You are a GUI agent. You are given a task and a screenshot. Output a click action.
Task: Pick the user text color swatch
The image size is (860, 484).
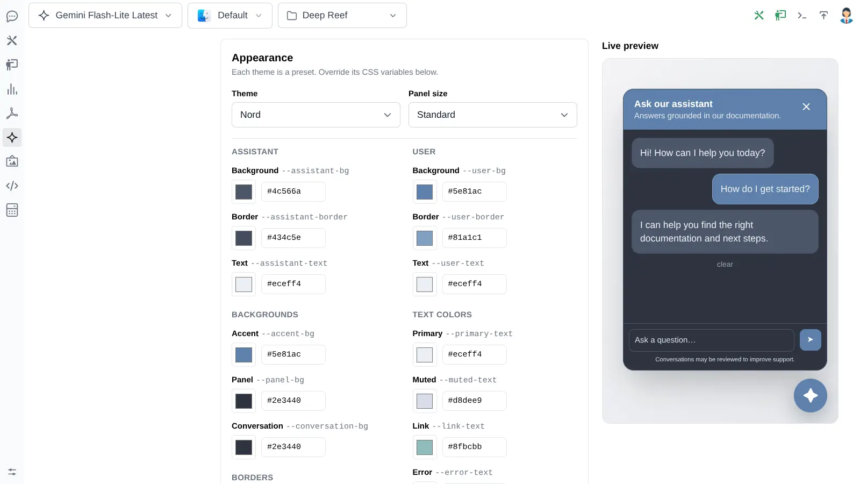click(425, 284)
